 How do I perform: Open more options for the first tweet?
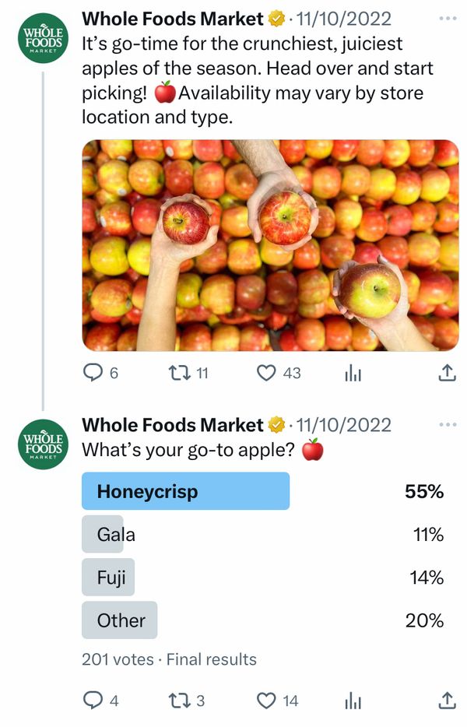[x=448, y=18]
